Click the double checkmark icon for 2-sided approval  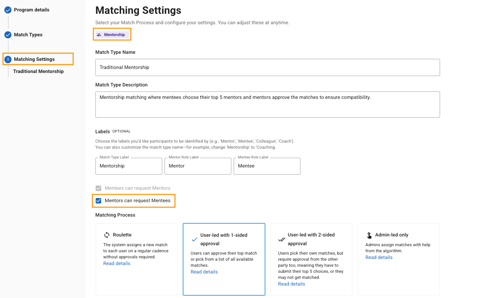pos(282,239)
